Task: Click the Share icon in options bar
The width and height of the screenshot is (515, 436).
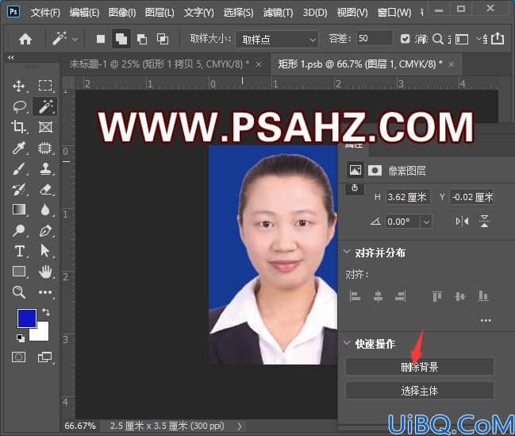Action: [498, 38]
